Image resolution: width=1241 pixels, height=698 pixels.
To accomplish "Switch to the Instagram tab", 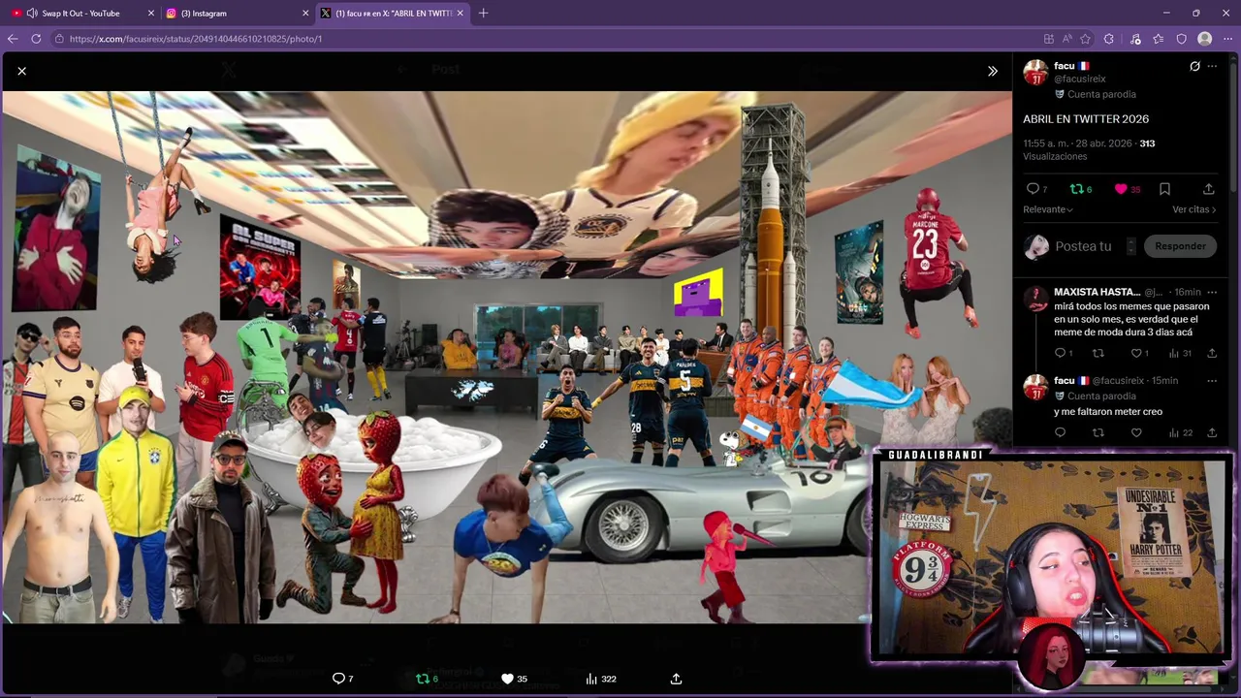I will (237, 13).
